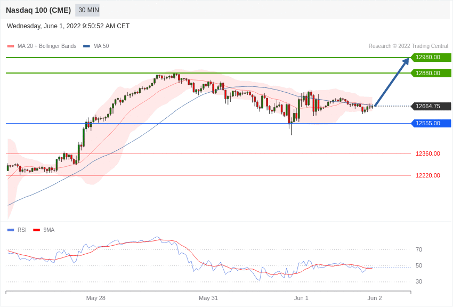Screen dimensions: 453x307
Task: Click the 12664.75 current price label
Action: (x=431, y=106)
